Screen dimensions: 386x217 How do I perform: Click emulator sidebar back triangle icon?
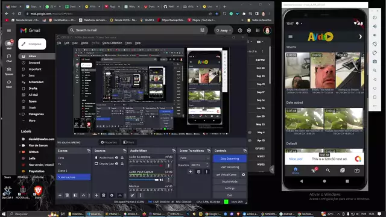point(375,79)
